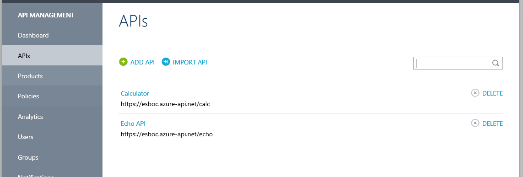Click the API MANAGEMENT sidebar header
Screen dimensions: 523x177
tap(46, 15)
